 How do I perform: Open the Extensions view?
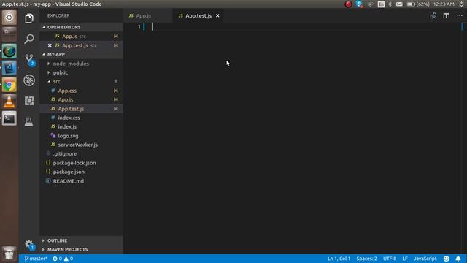(29, 101)
